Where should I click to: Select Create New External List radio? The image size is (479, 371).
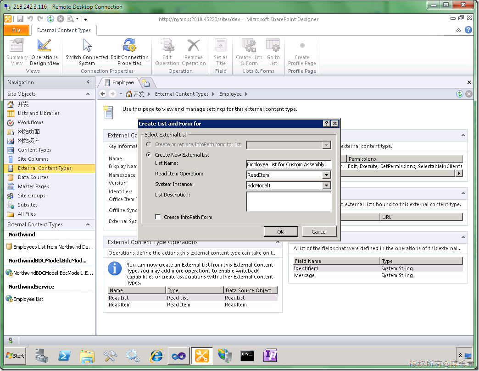(149, 154)
